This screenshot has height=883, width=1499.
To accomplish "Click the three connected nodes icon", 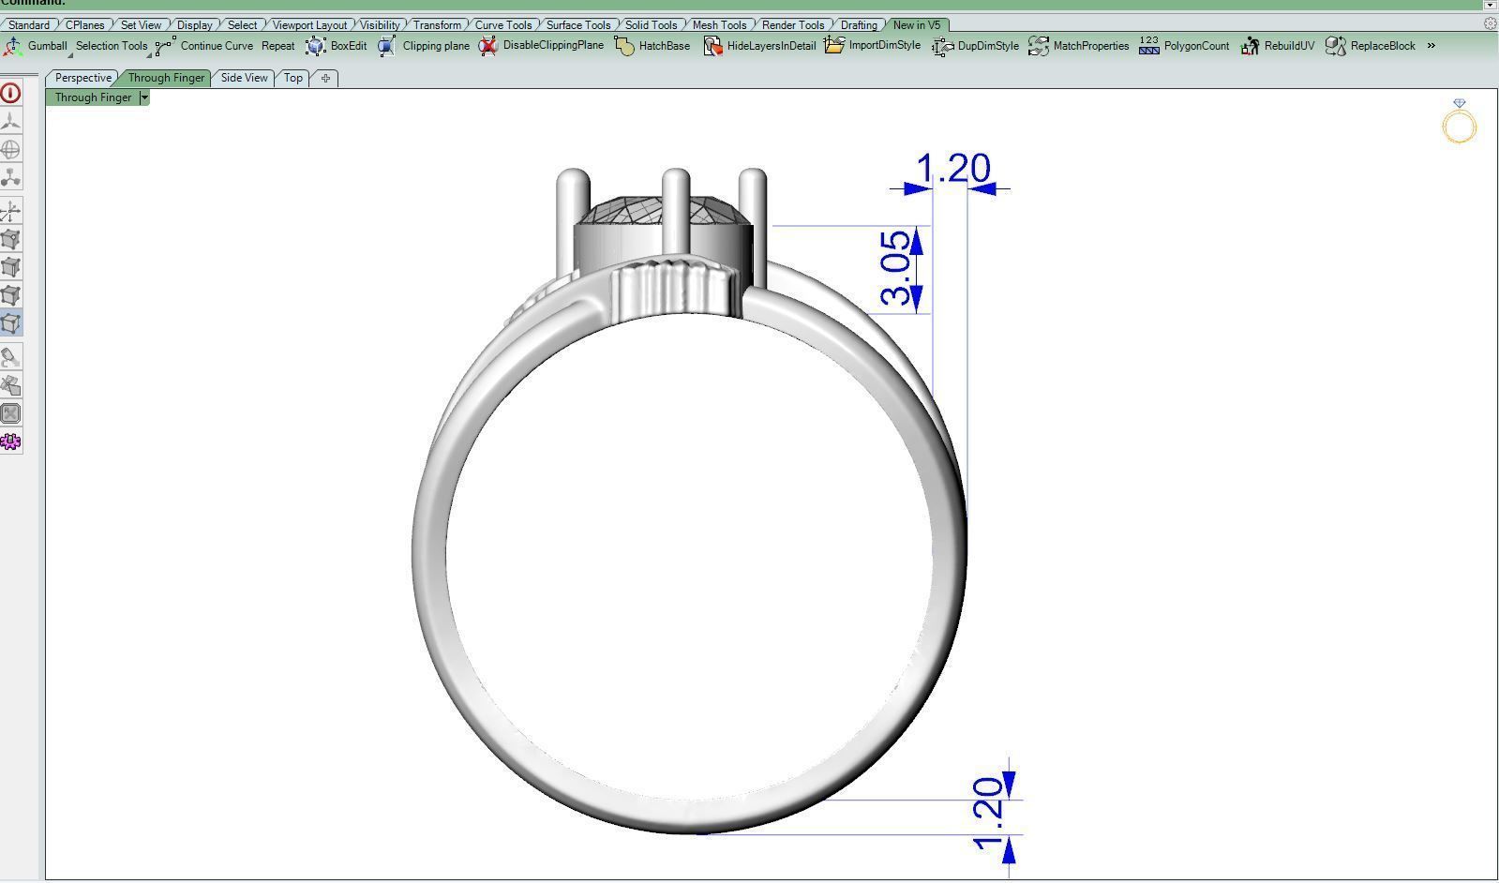I will click(x=11, y=177).
